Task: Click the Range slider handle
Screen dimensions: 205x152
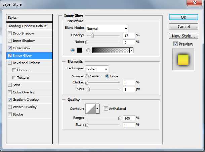Action: (x=120, y=118)
